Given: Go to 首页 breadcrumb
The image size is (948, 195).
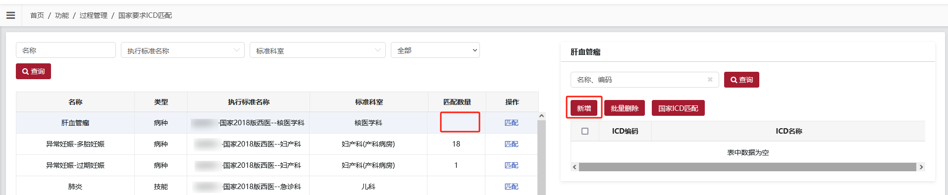Looking at the screenshot, I should 37,15.
